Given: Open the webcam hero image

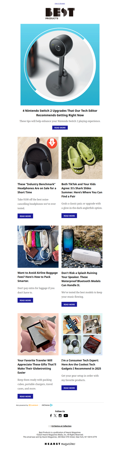Looking at the screenshot, I should click(60, 65).
